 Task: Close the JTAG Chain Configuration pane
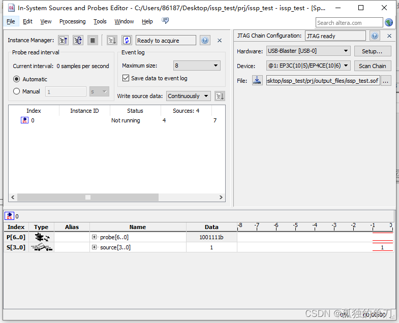pos(389,36)
